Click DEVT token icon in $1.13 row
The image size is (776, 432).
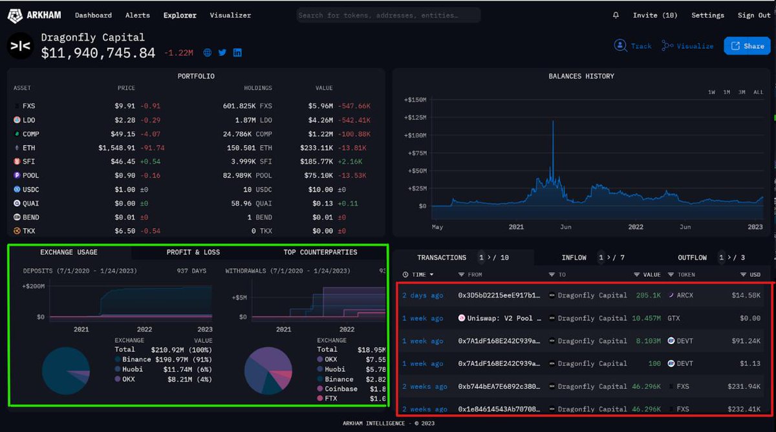pyautogui.click(x=671, y=363)
